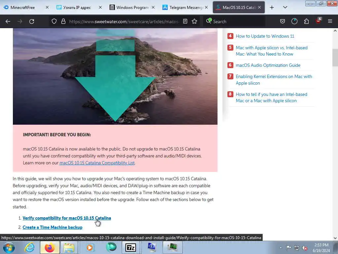Click the sweetwater.com address bar URL

124,21
